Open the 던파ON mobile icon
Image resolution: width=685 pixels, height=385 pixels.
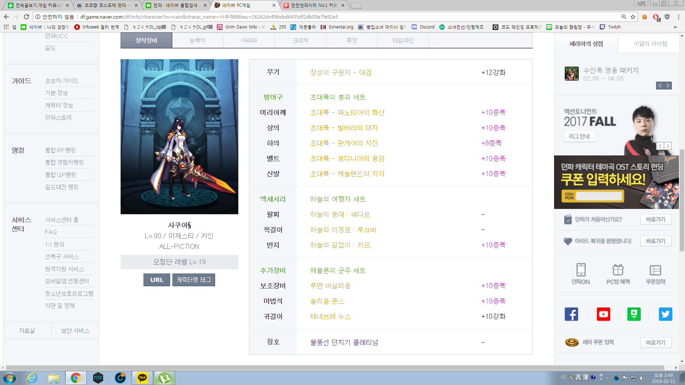[x=581, y=274]
